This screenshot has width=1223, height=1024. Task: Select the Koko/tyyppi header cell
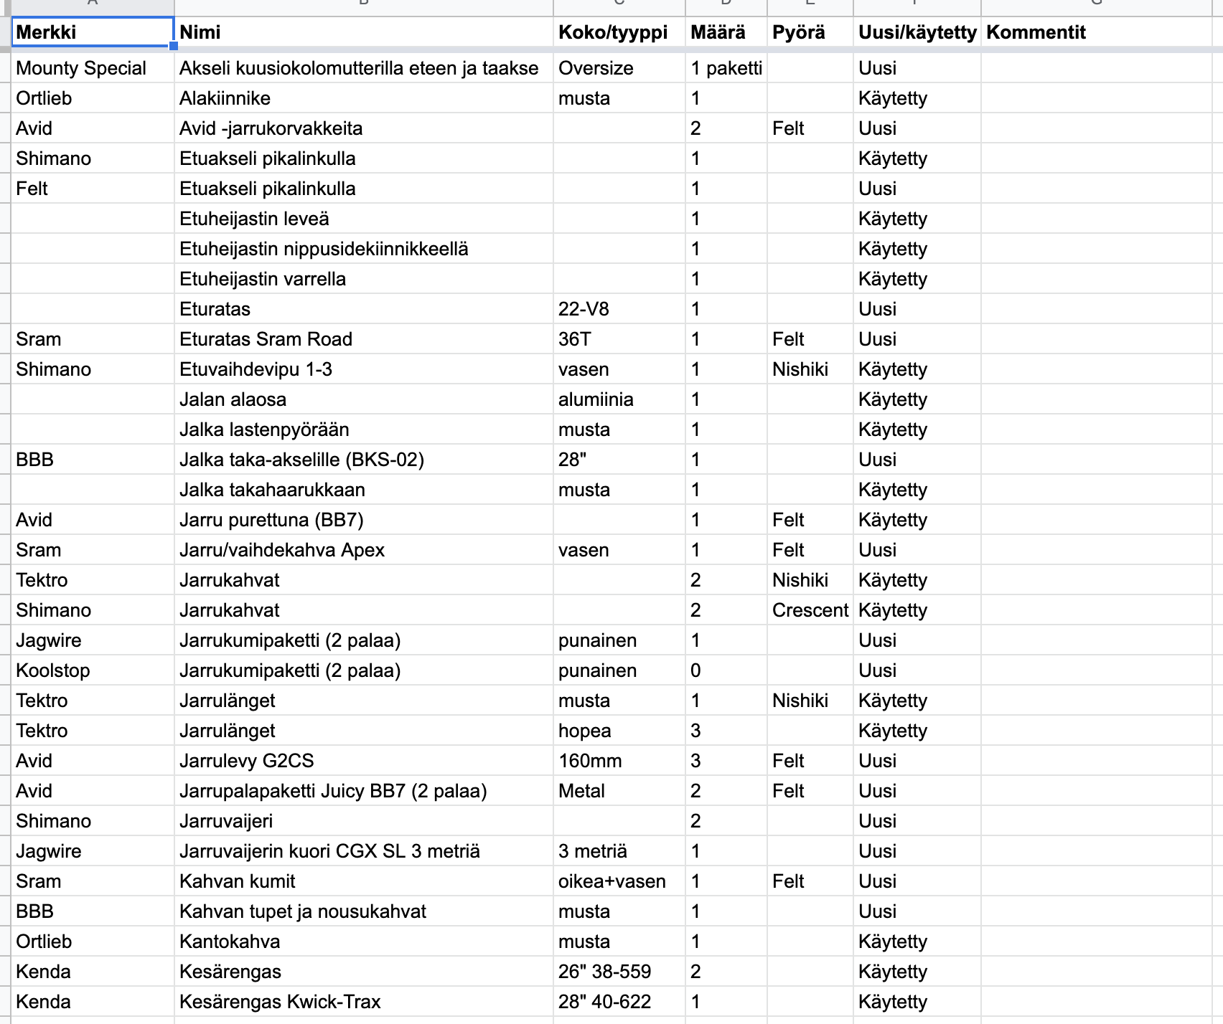pos(619,32)
